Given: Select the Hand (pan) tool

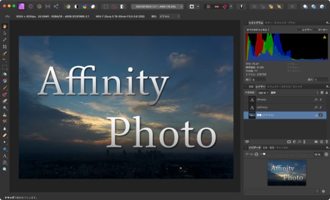Looking at the screenshot, I should [5, 26].
